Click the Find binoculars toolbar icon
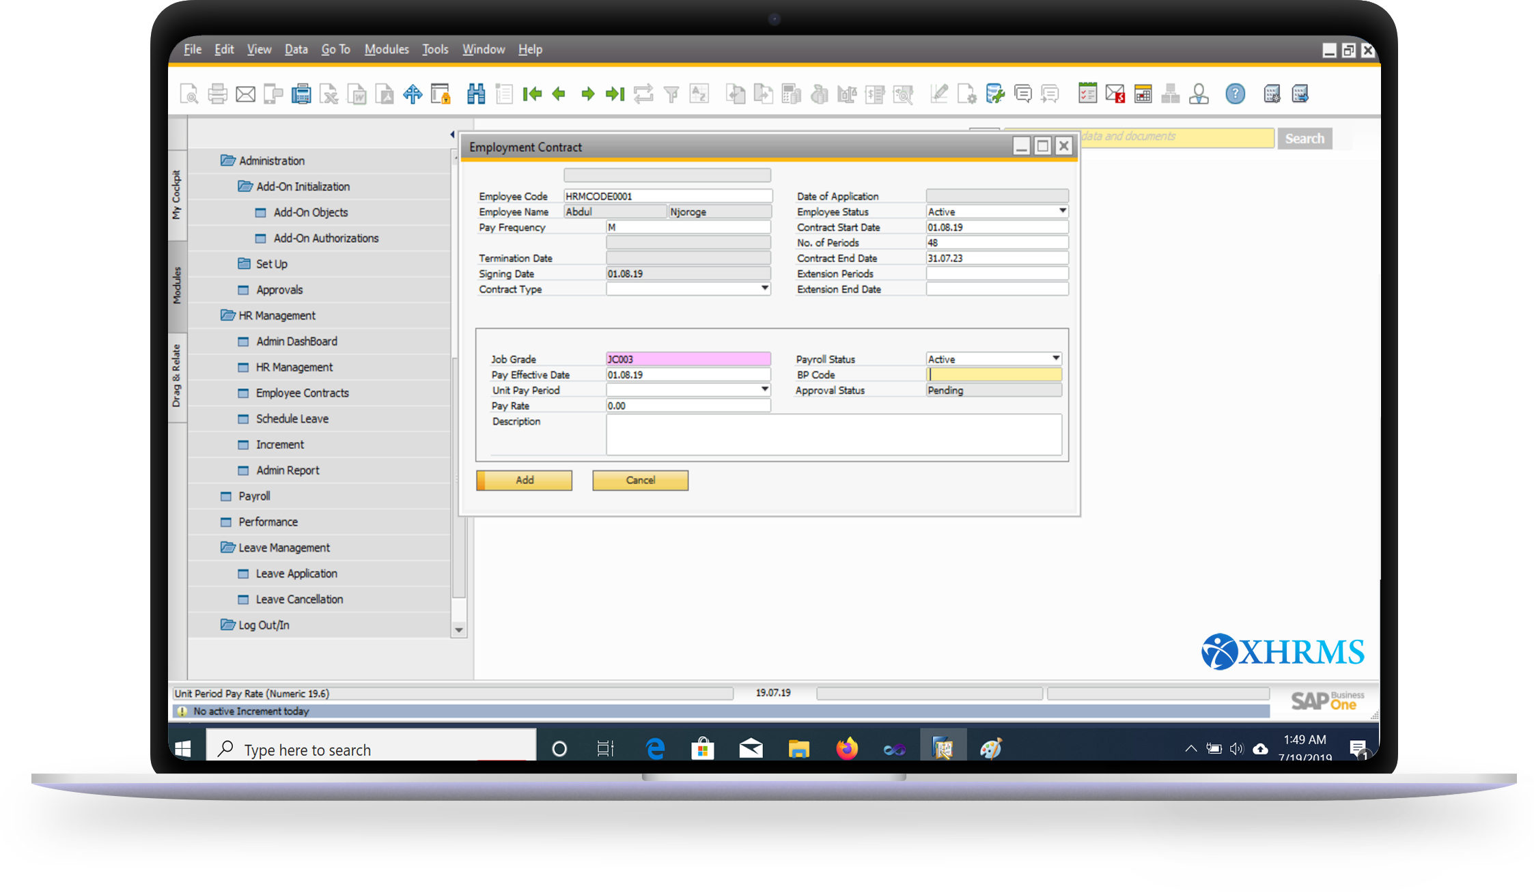 (x=475, y=94)
